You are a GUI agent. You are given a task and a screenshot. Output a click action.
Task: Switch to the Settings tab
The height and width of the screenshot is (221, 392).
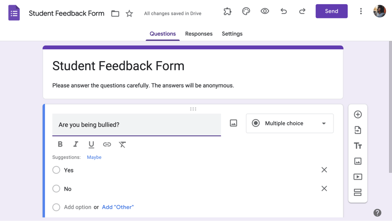click(x=232, y=34)
